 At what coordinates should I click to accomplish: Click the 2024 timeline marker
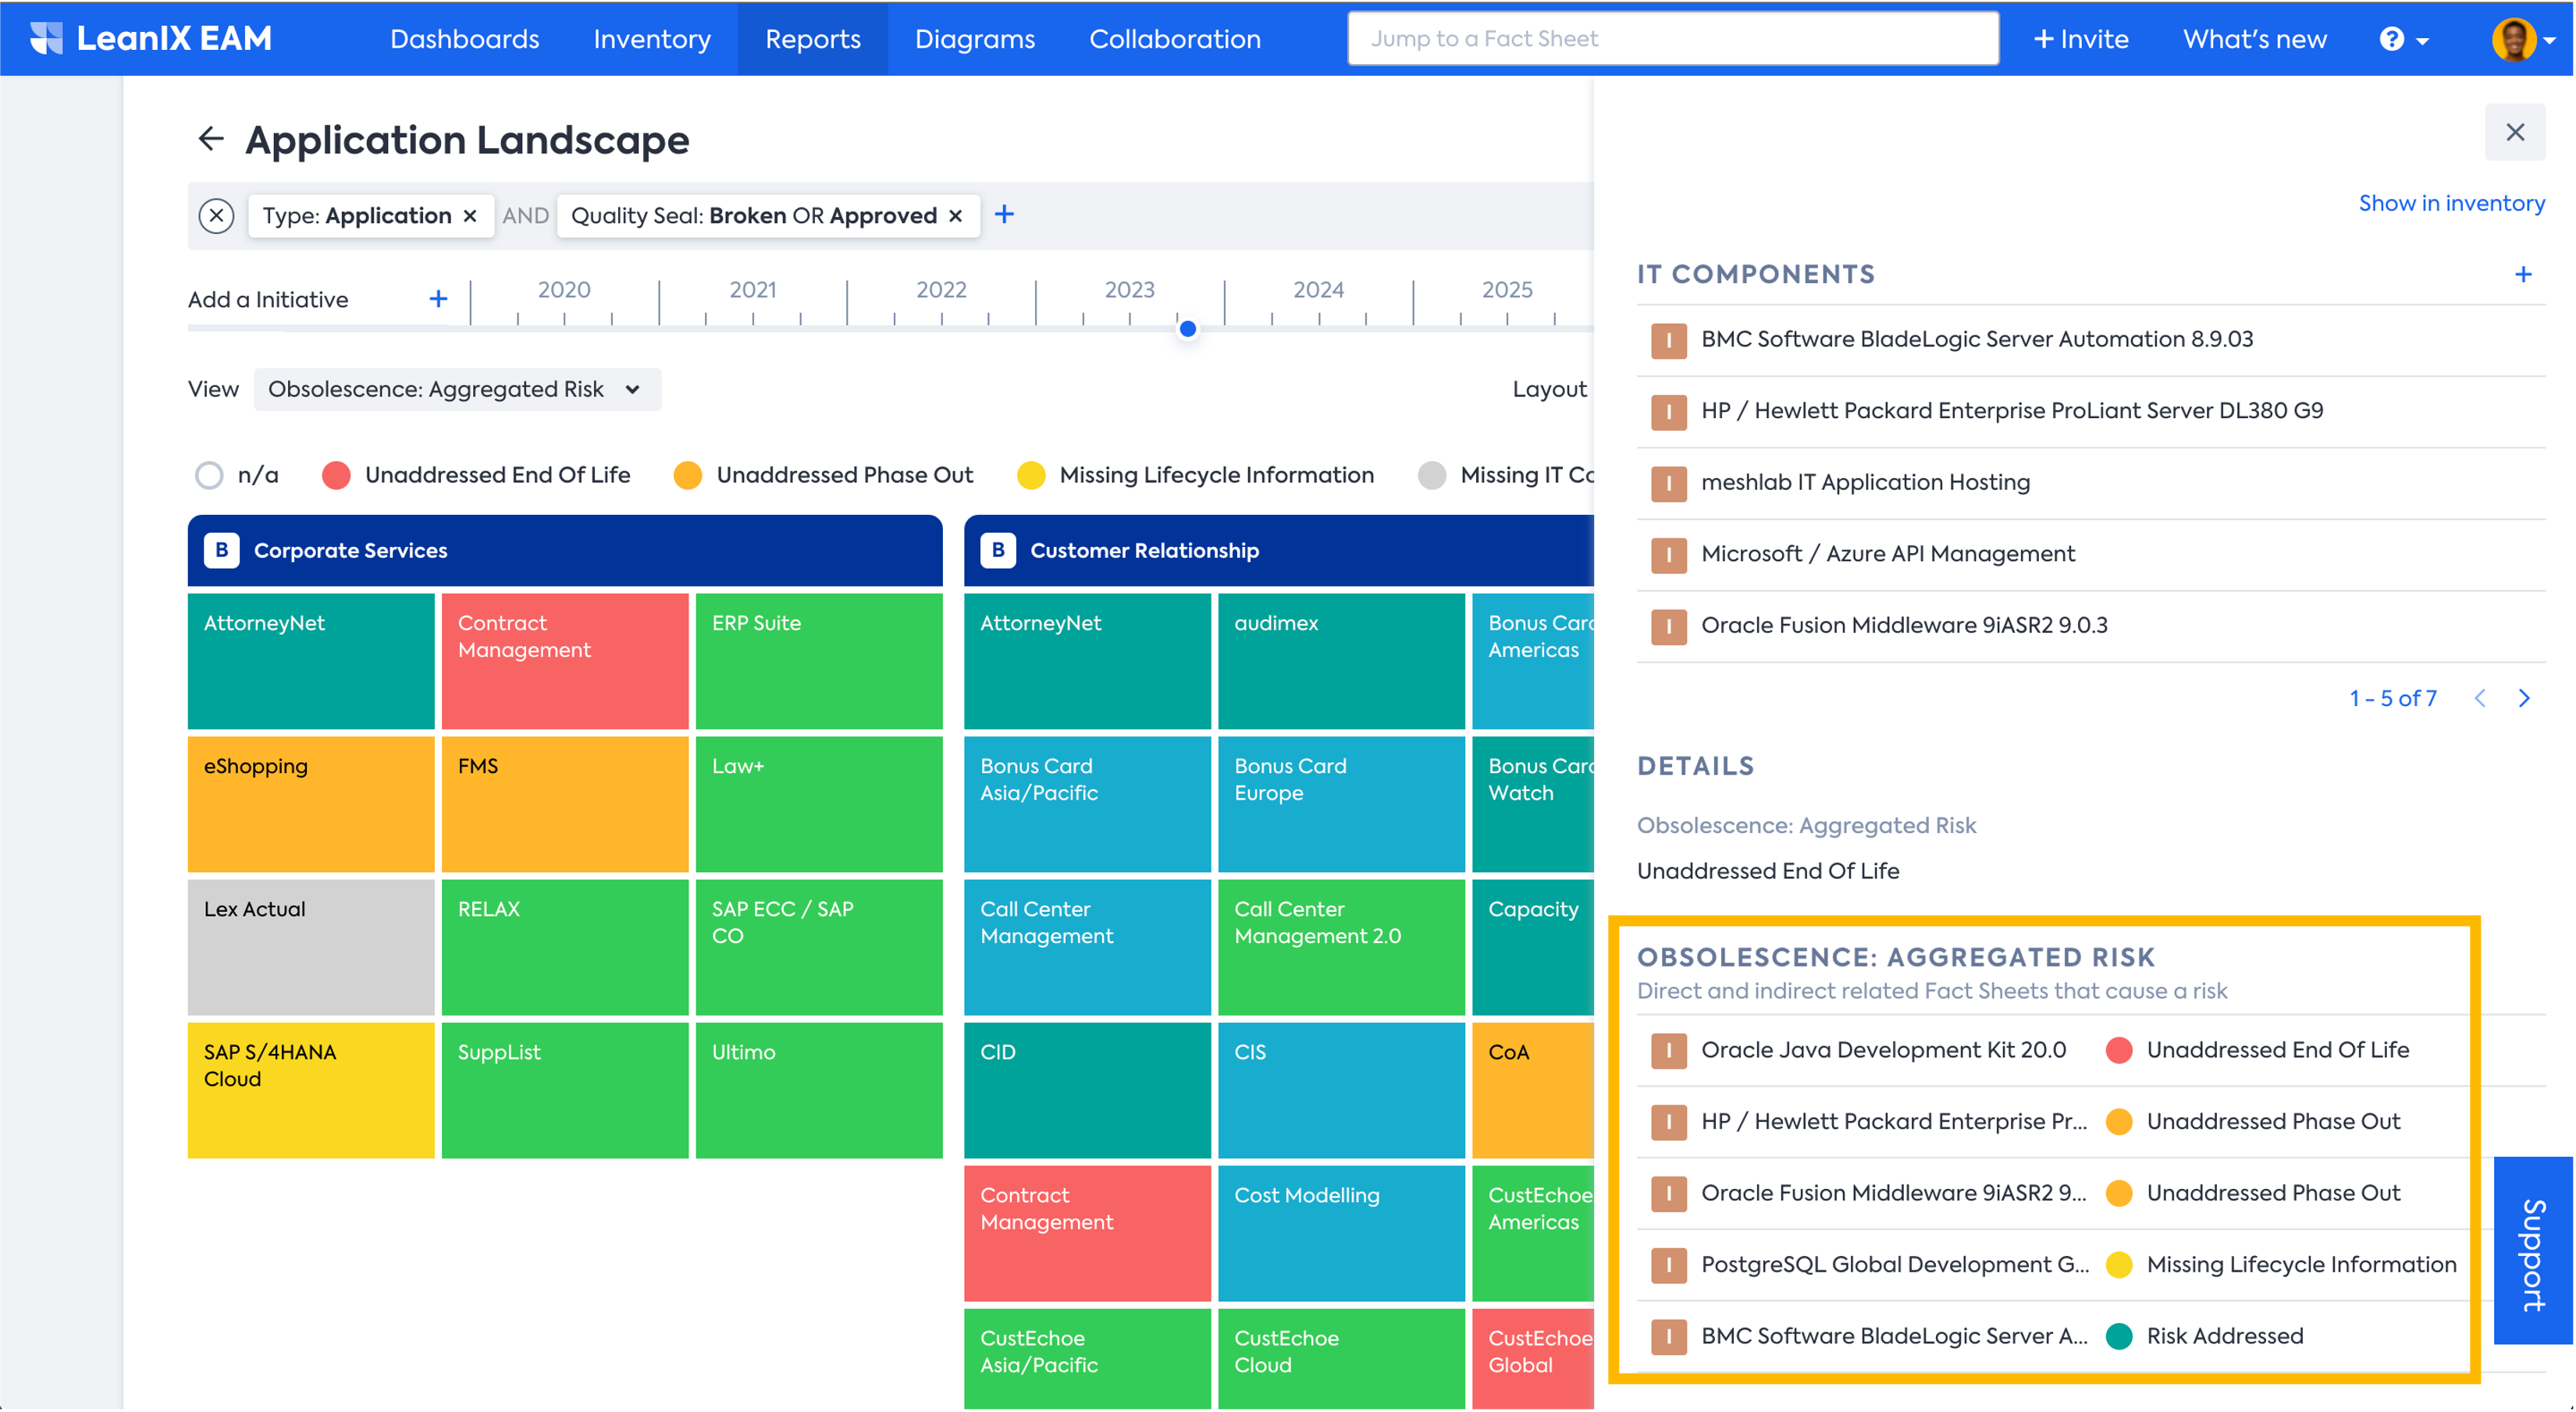pyautogui.click(x=1317, y=289)
